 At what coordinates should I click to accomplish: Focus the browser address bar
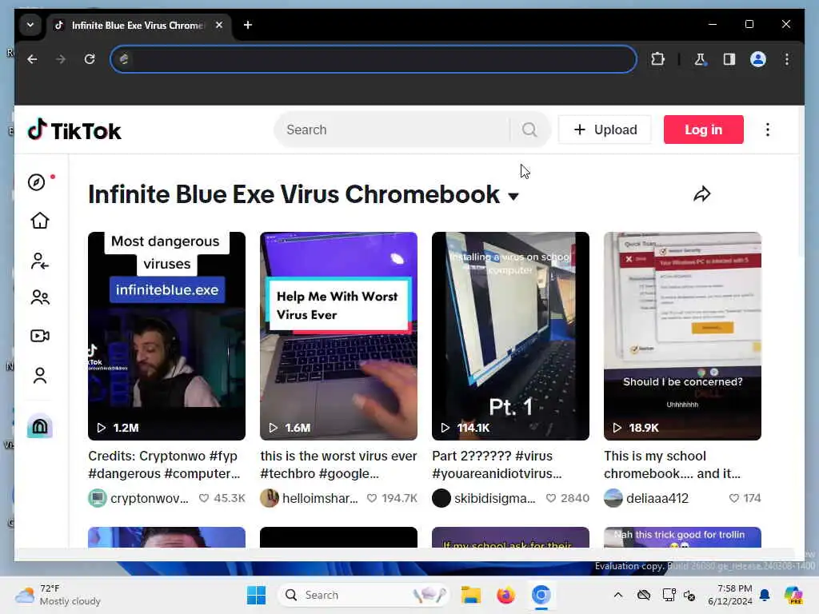point(374,59)
